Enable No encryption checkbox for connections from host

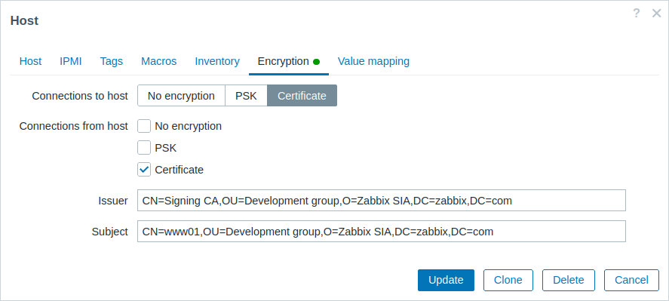click(x=144, y=127)
